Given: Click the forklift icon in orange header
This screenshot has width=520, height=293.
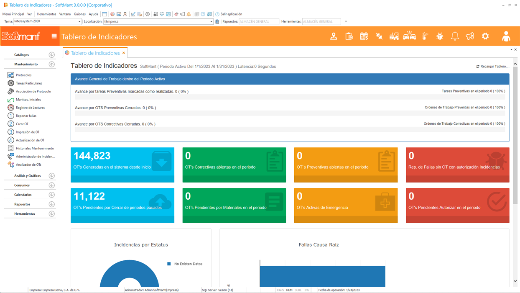Looking at the screenshot, I should (x=394, y=36).
